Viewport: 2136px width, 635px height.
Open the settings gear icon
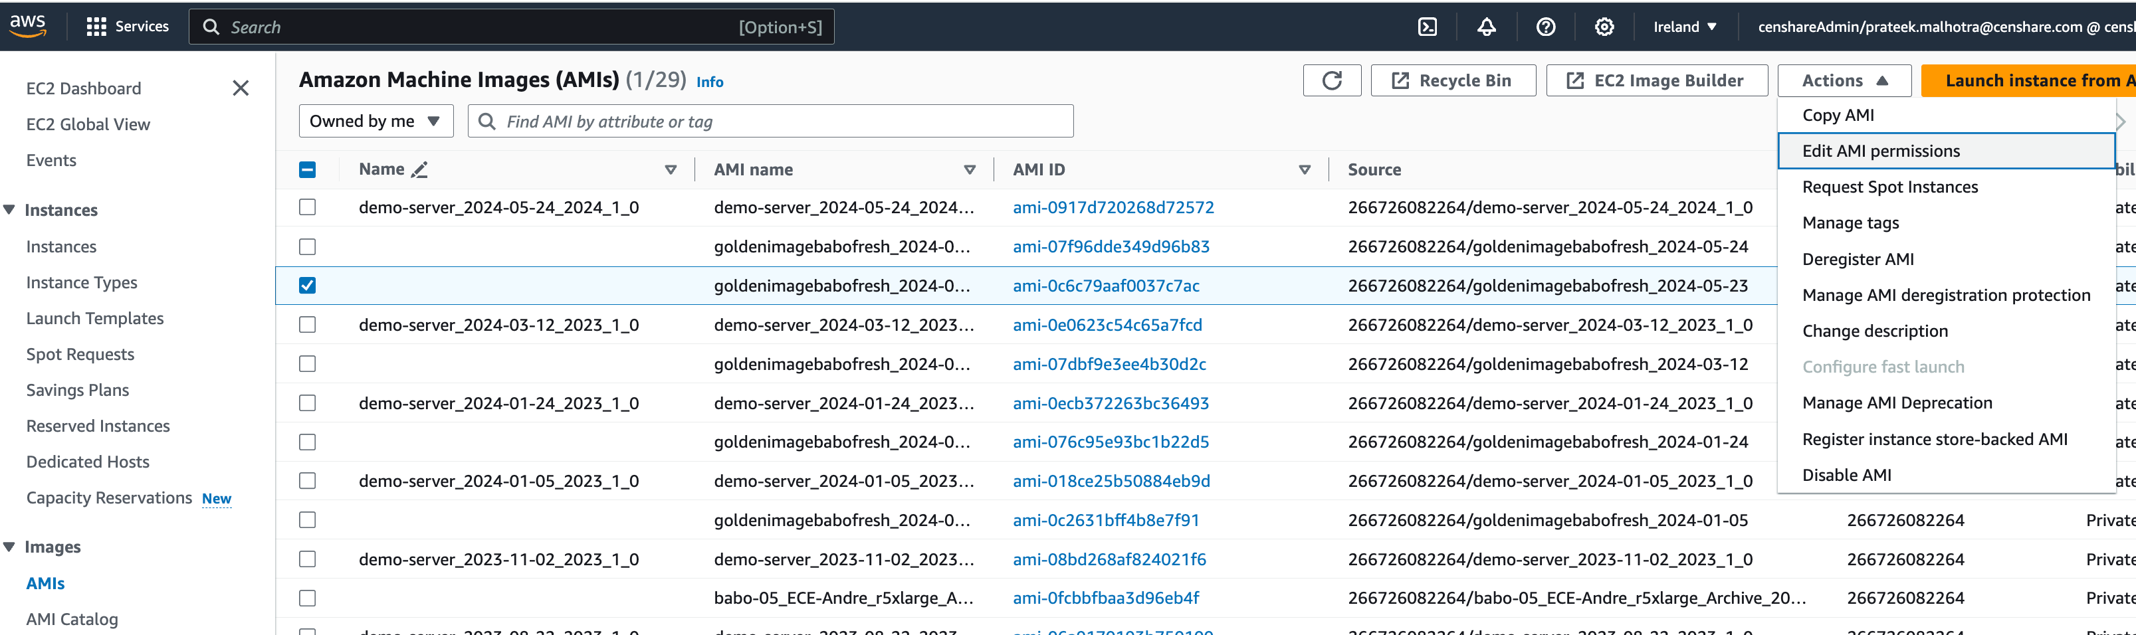(x=1604, y=27)
